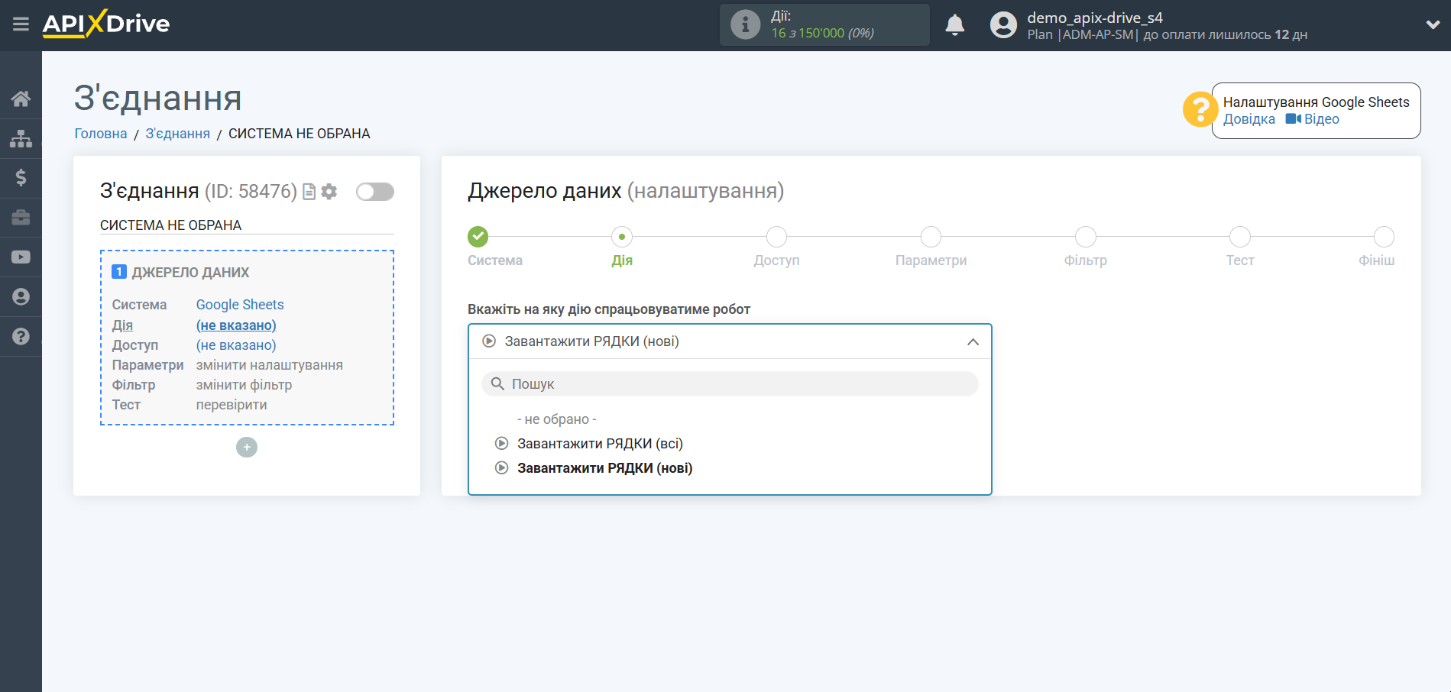Go to 'Головна' in the breadcrumb
The width and height of the screenshot is (1451, 692).
[x=100, y=133]
